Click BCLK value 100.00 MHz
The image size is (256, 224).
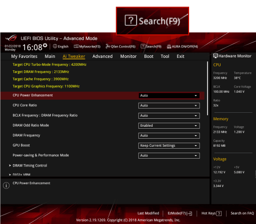[221, 92]
